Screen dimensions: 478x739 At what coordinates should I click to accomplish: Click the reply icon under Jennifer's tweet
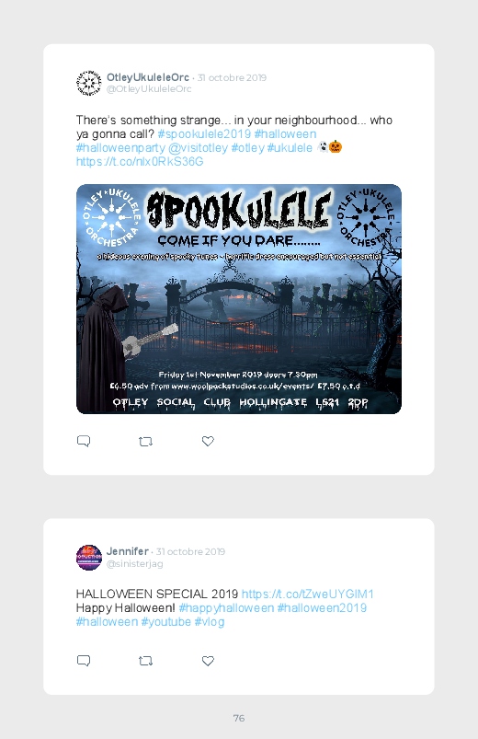84,661
